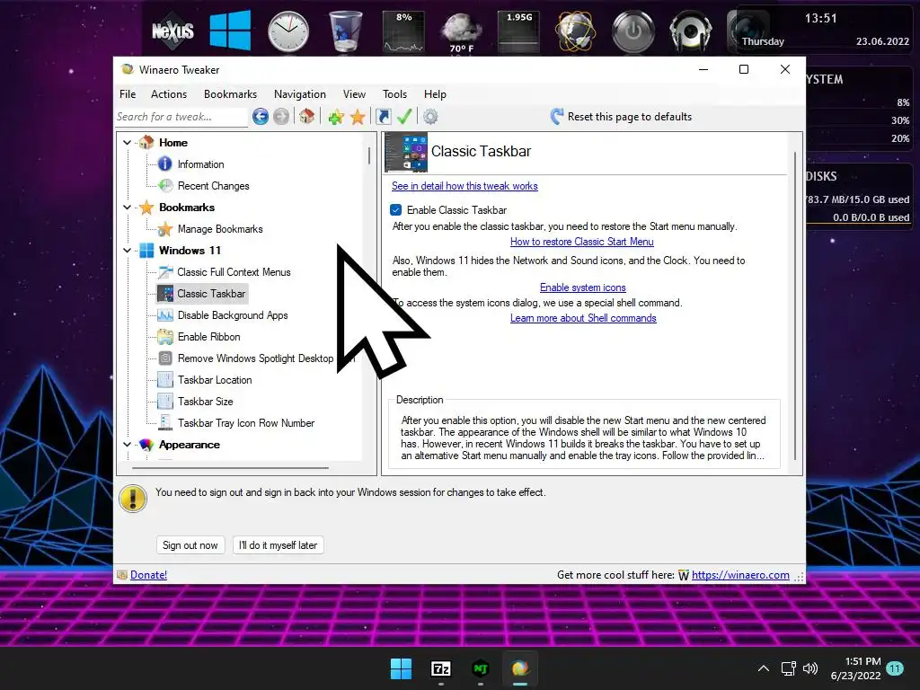Select Taskbar Size in the tree
This screenshot has width=920, height=690.
tap(206, 402)
